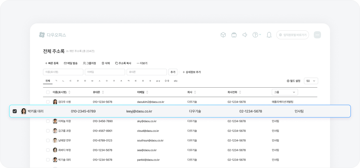Click the megaphone announcements icon
Image resolution: width=360 pixels, height=168 pixels.
[244, 35]
